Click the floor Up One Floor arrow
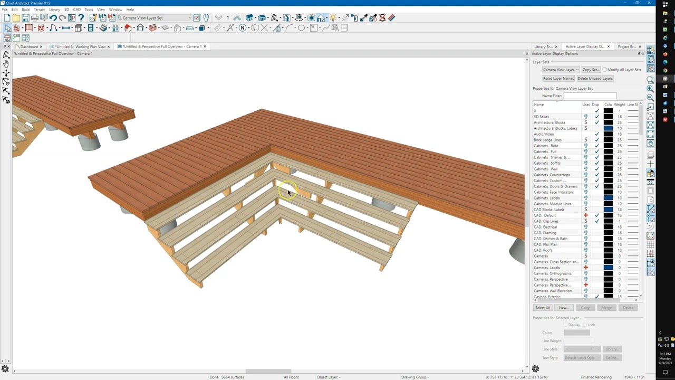The width and height of the screenshot is (675, 380). pos(237,17)
